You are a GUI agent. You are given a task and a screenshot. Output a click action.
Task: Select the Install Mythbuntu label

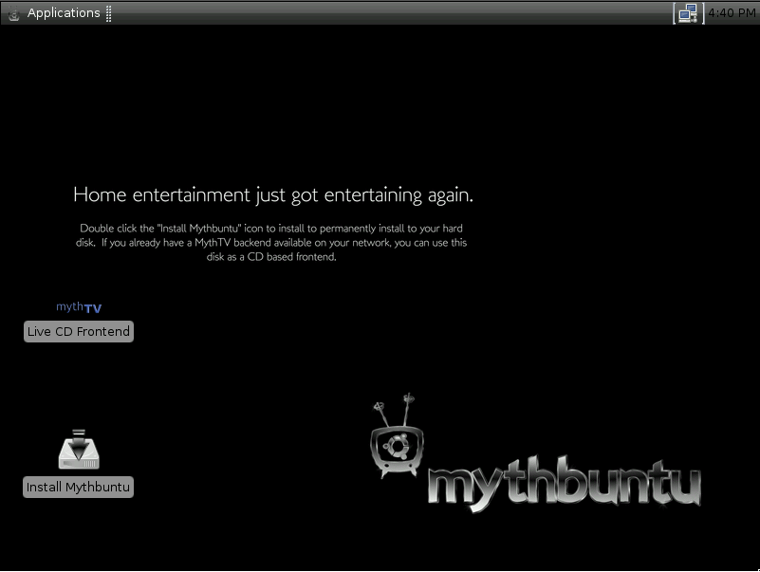(79, 487)
